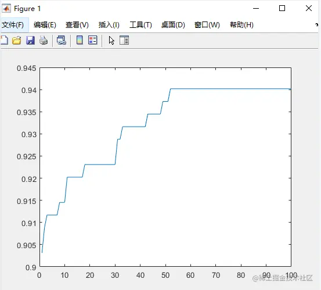Screen dimensions: 321x290
Task: Click the Insert Colorbar icon
Action: (x=80, y=40)
